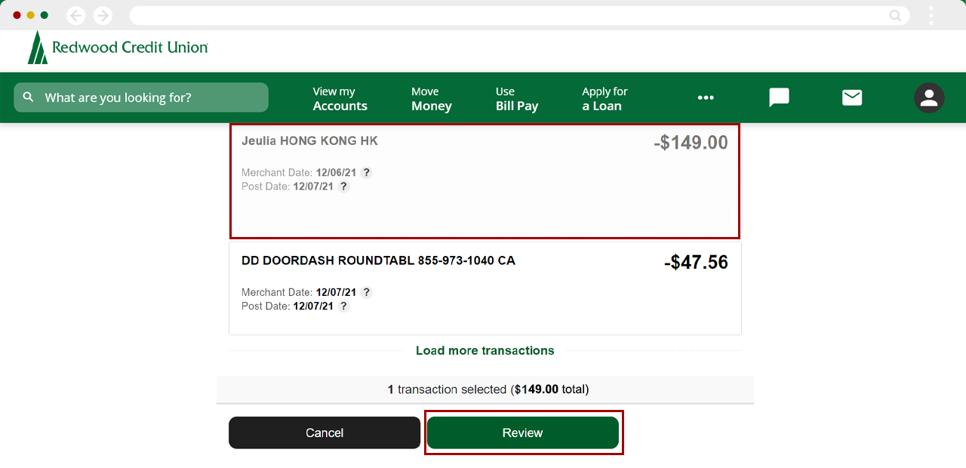
Task: Click help icon beside Jeulia Post Date
Action: pyautogui.click(x=343, y=186)
